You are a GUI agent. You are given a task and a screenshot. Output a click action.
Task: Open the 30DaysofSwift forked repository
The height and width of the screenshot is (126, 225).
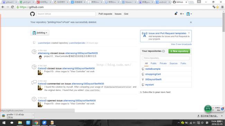(x=153, y=79)
